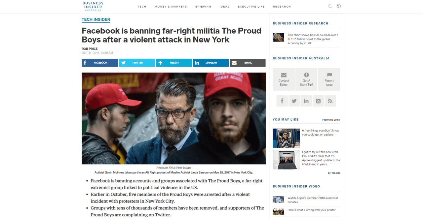Open the search magnifier icon
Screen dimensions: 423x219
330,6
